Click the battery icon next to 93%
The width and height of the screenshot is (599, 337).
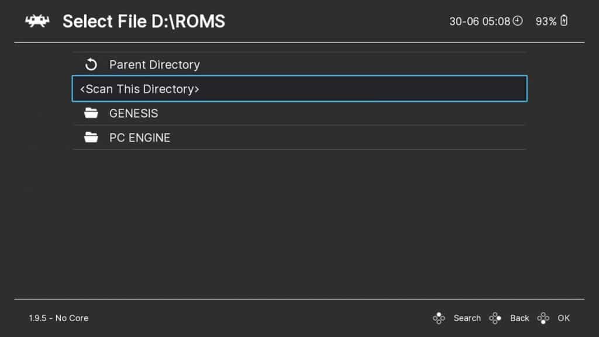click(x=564, y=21)
